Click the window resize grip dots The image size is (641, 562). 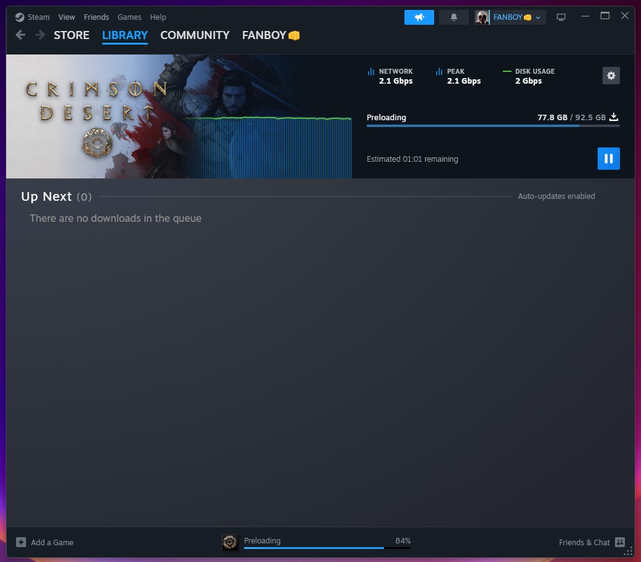click(629, 551)
